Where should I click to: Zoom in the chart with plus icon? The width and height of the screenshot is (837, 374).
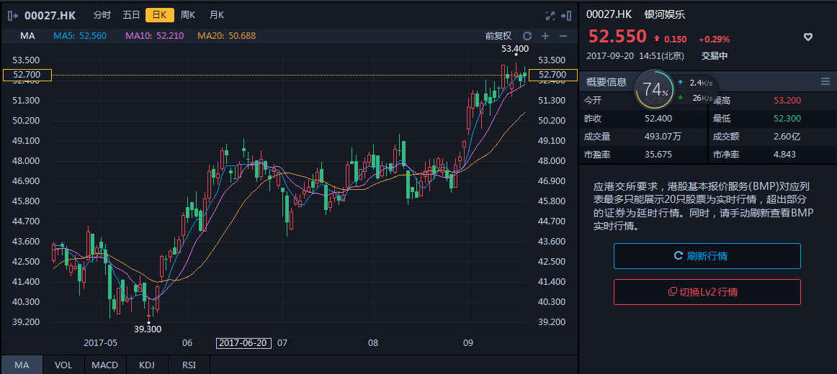545,36
